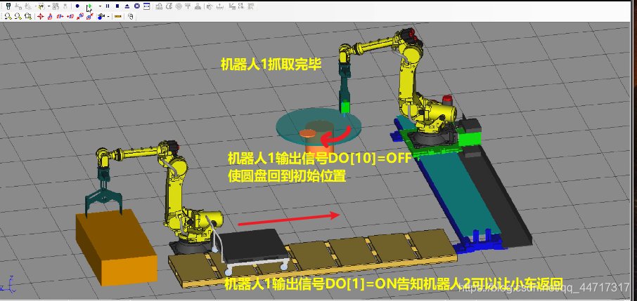Stop the simulation with the square button

117,6
